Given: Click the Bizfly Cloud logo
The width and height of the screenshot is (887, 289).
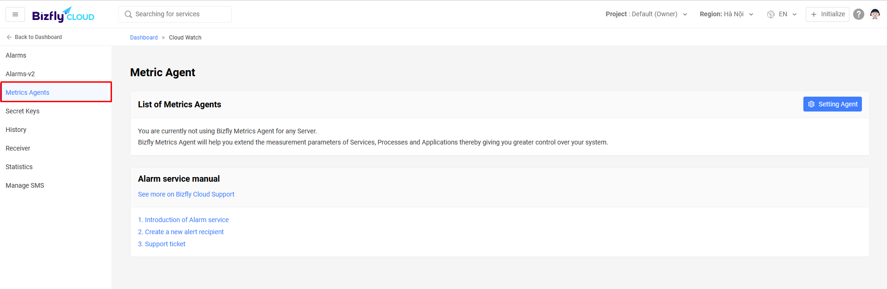Looking at the screenshot, I should coord(63,14).
